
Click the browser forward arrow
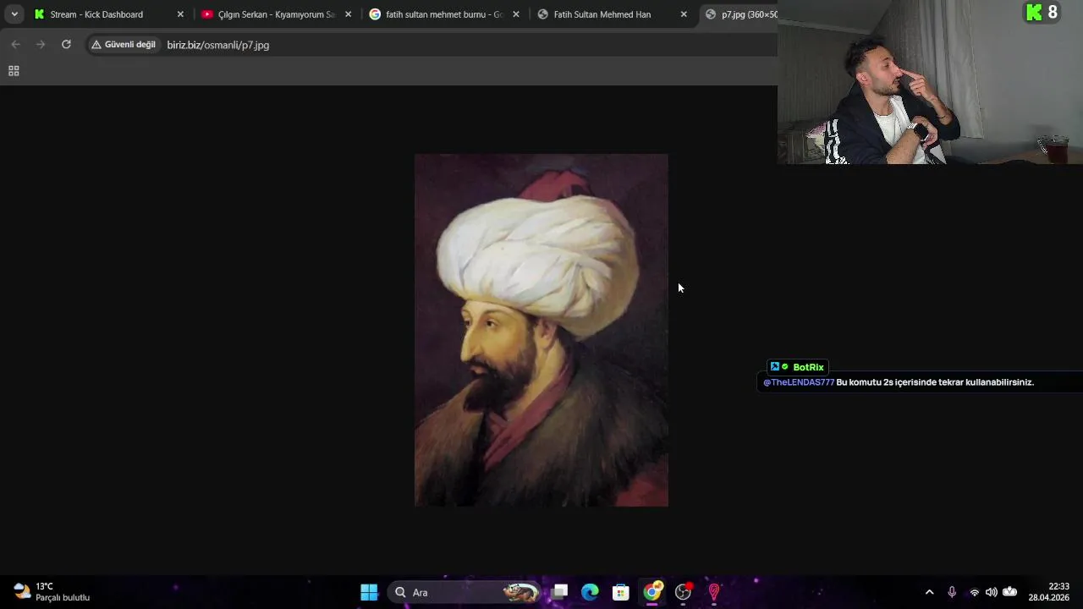(x=41, y=45)
